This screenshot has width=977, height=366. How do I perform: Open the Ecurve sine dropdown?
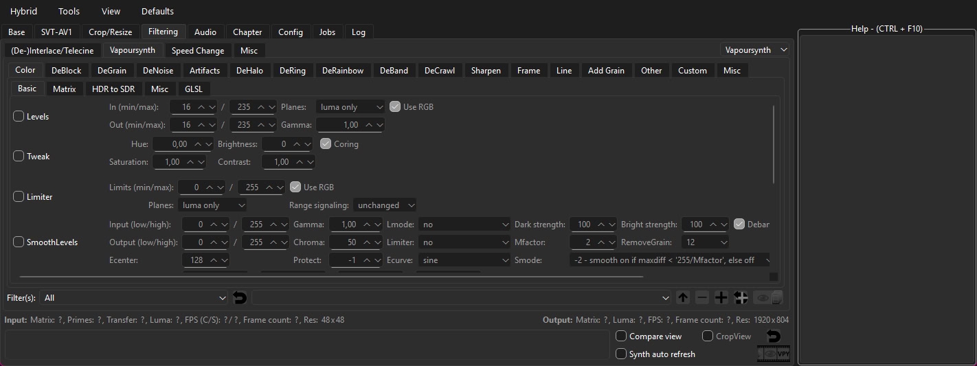pos(465,260)
